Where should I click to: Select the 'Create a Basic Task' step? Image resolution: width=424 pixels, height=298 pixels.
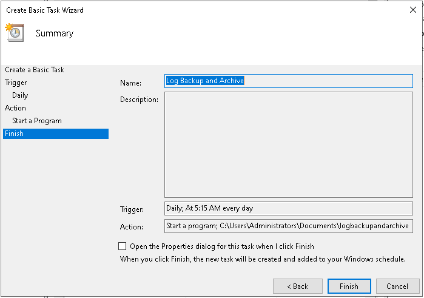(35, 70)
